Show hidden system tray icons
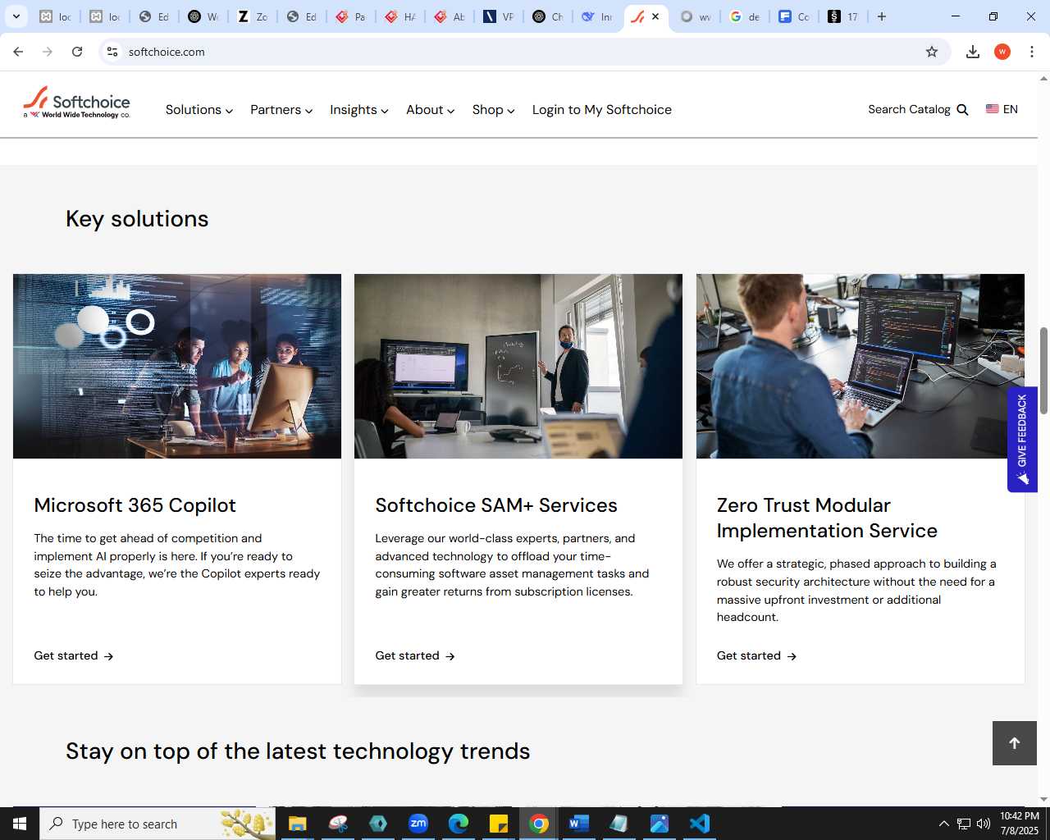 943,824
